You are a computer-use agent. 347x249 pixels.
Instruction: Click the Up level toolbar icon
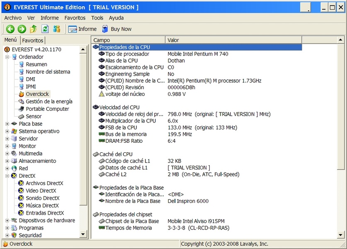[34, 29]
